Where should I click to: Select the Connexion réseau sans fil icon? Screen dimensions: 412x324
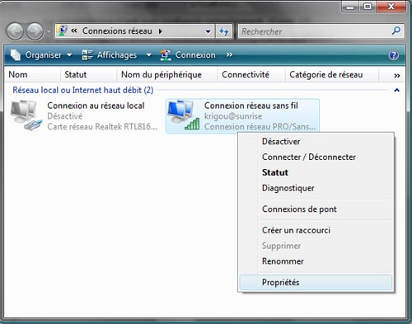tap(184, 115)
